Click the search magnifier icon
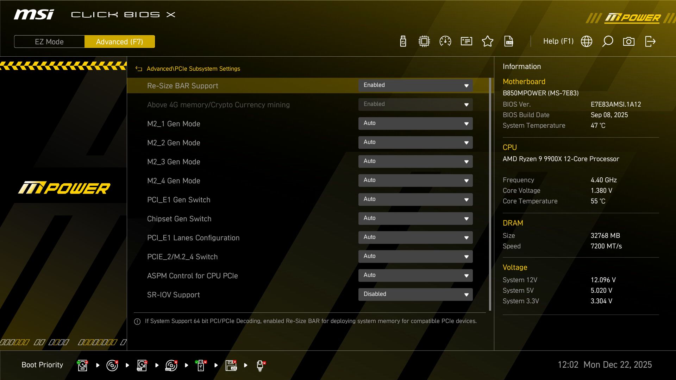The height and width of the screenshot is (380, 676). pos(608,42)
